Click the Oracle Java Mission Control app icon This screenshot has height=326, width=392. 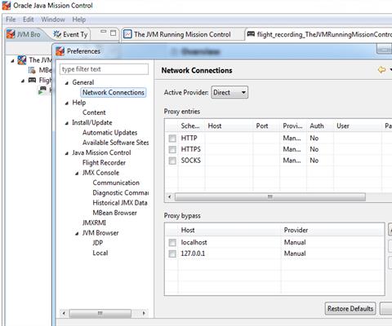point(7,6)
